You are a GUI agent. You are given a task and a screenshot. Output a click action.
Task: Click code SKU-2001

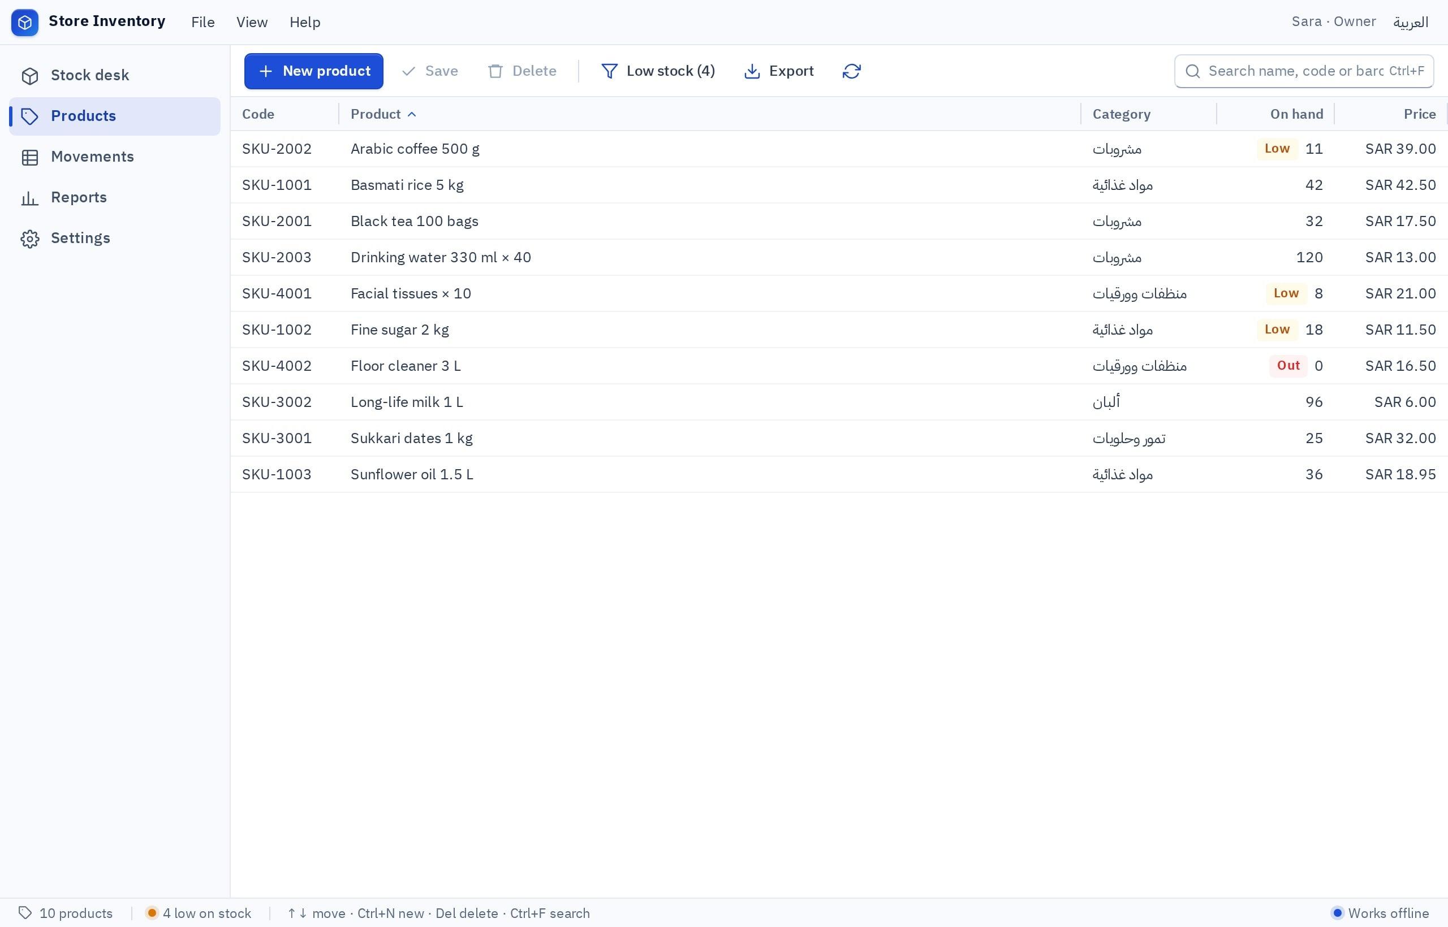tap(277, 222)
